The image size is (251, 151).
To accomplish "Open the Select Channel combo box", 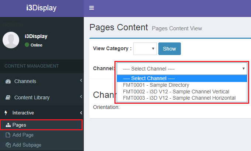I will tap(182, 69).
